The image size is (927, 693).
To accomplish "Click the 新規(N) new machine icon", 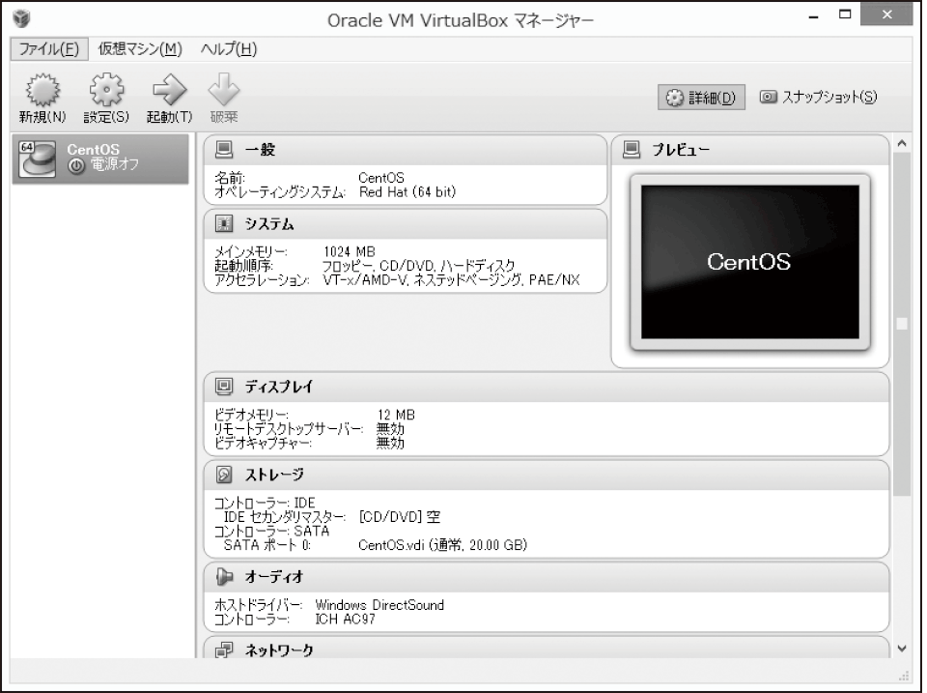I will pos(42,90).
